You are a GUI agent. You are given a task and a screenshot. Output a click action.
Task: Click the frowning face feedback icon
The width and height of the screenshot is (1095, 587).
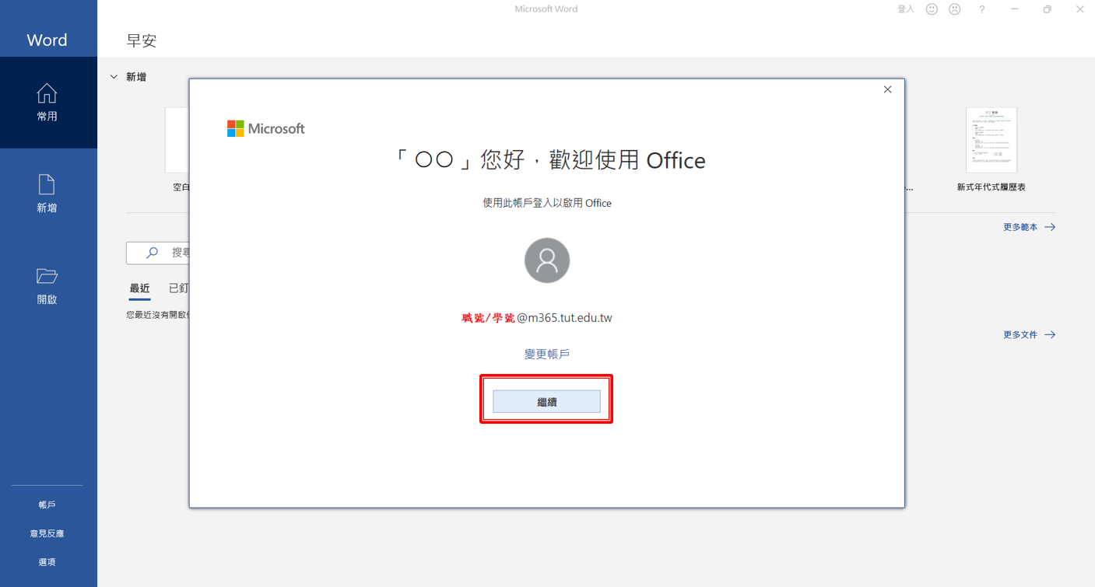pyautogui.click(x=955, y=9)
